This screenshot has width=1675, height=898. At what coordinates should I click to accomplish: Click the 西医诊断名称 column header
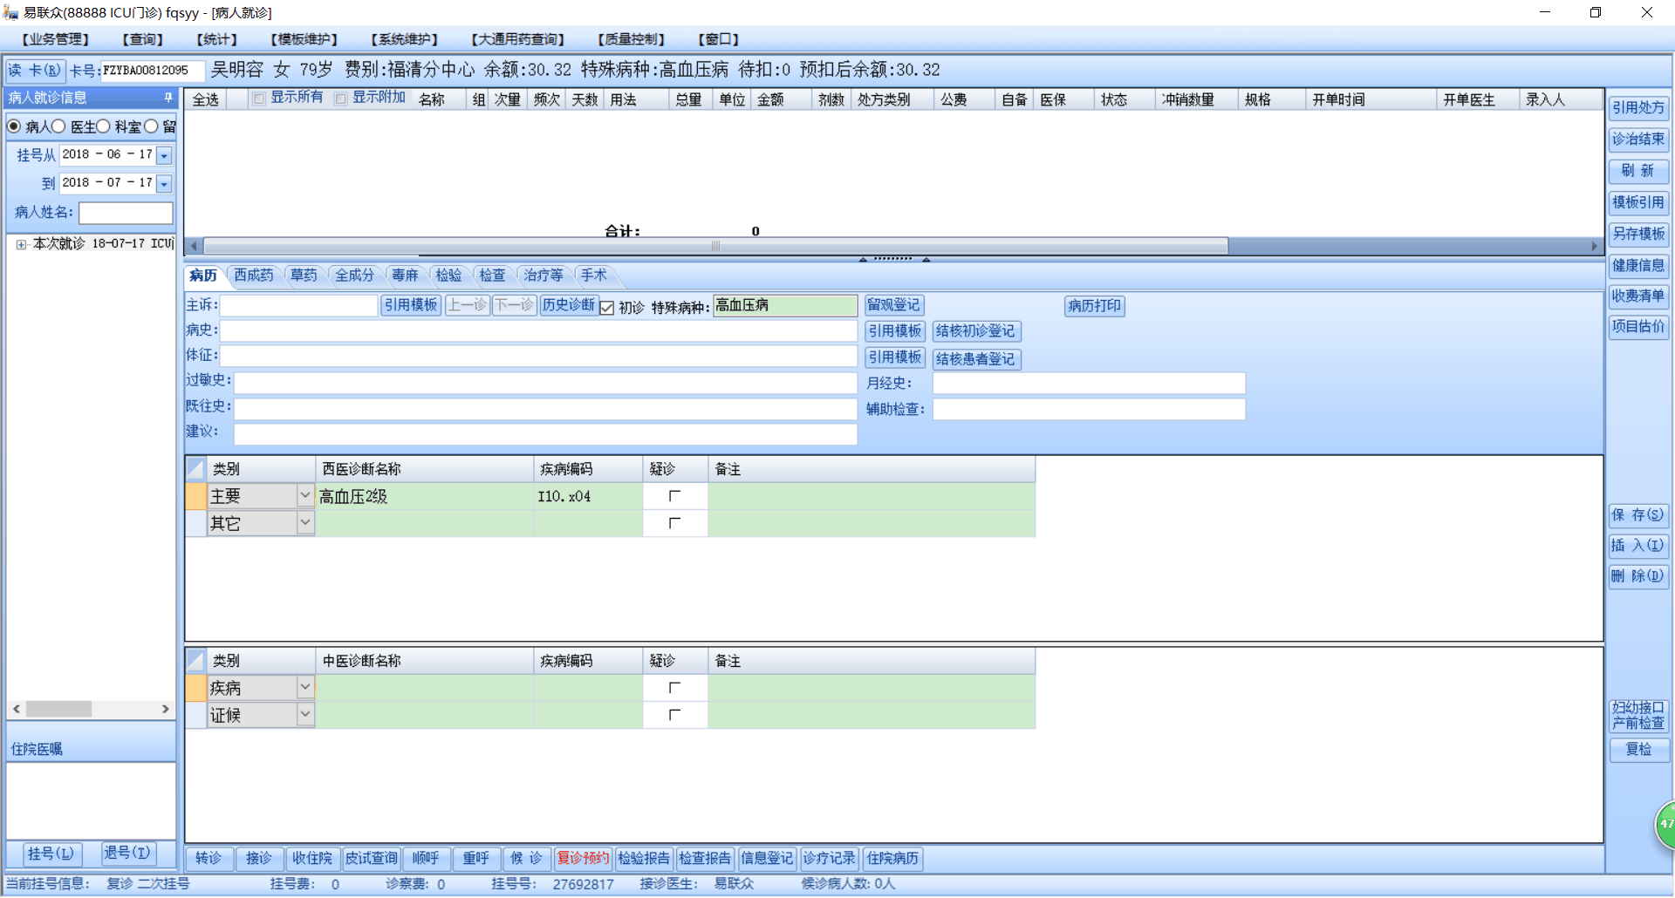(424, 469)
